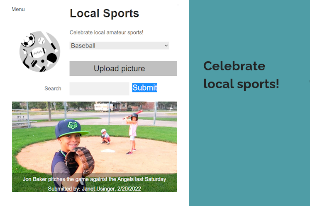
Task: Click the Submit button
Action: pos(145,88)
